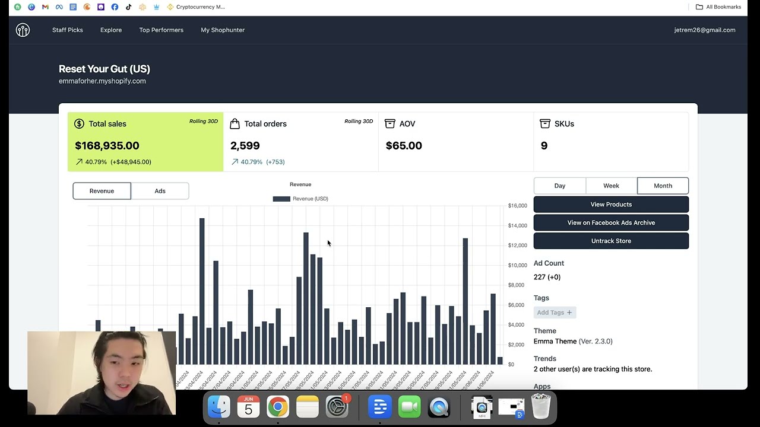Open Google Chrome from the dock
The image size is (760, 427).
pos(278,407)
